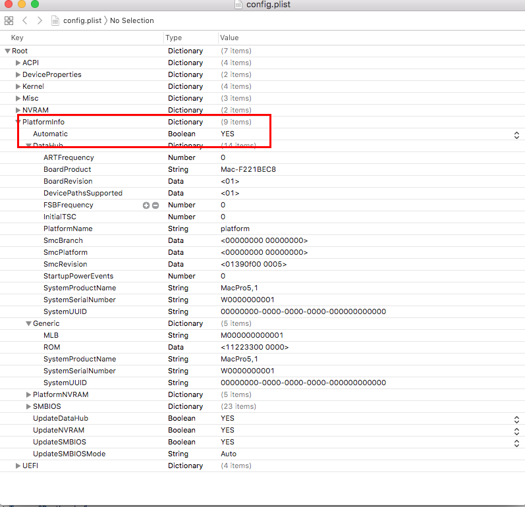This screenshot has width=525, height=507.
Task: Select the FSBFrequency key
Action: (x=69, y=205)
